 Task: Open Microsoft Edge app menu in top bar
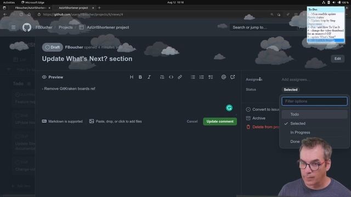[x=33, y=2]
